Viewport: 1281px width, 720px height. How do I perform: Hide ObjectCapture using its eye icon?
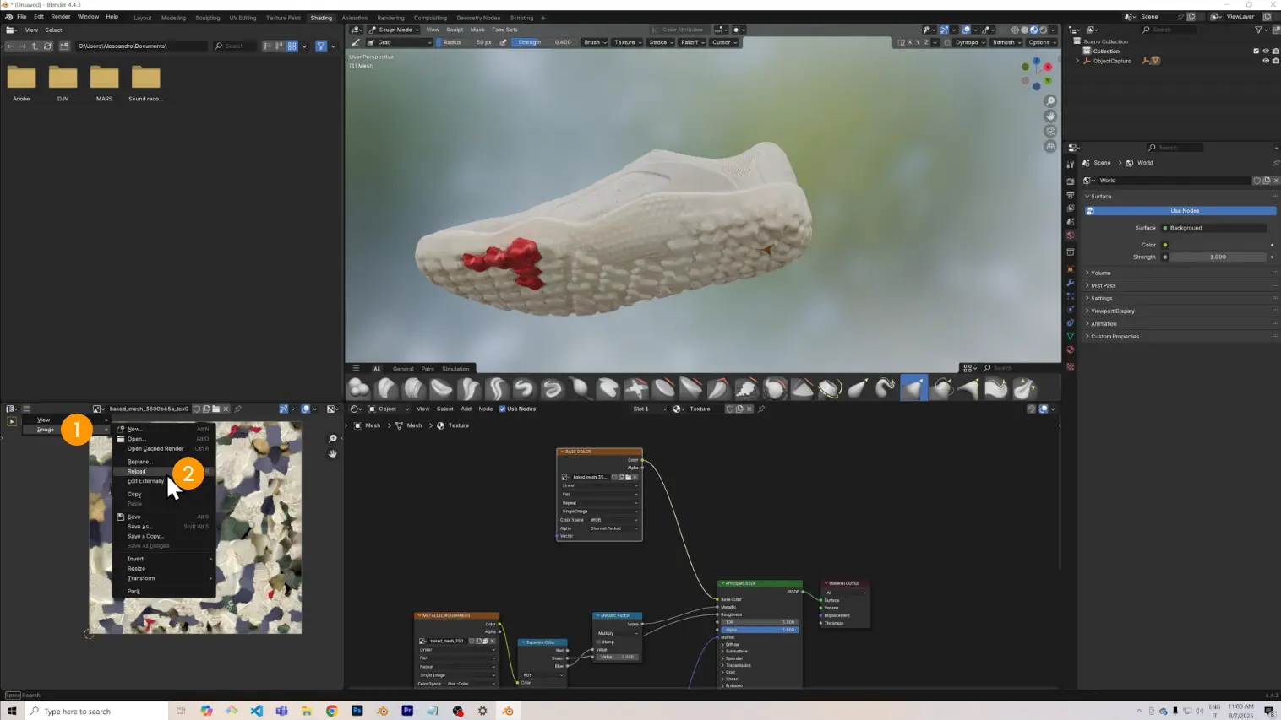[1265, 61]
